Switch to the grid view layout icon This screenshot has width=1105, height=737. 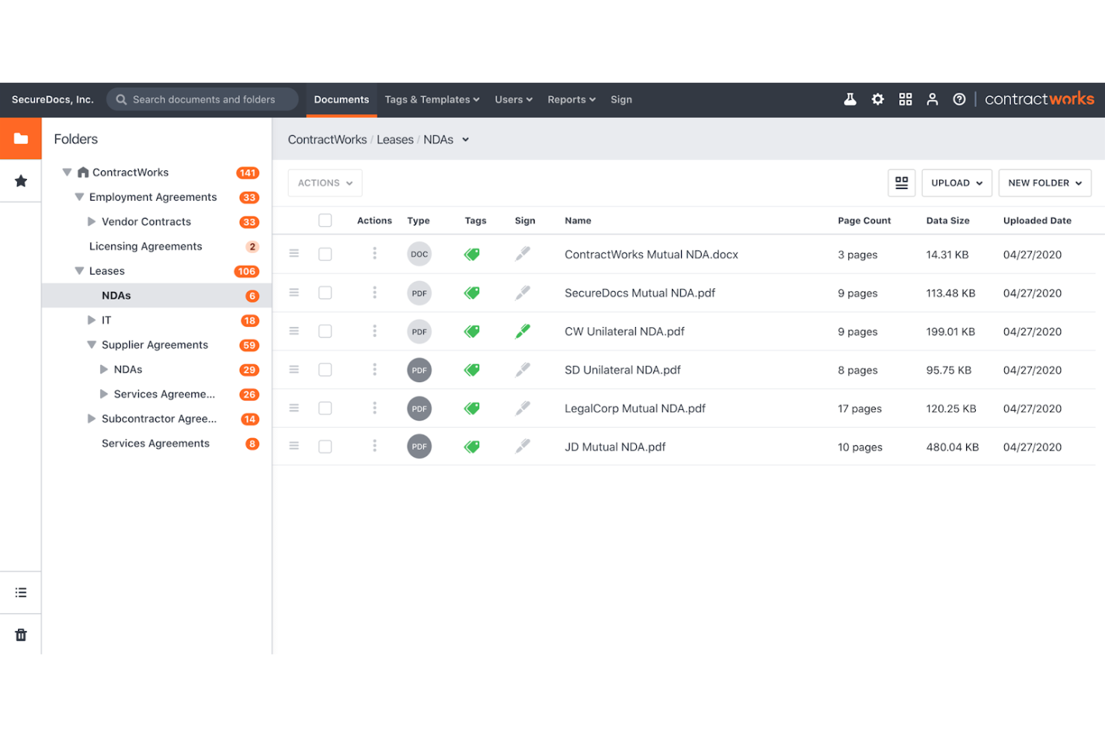point(901,183)
